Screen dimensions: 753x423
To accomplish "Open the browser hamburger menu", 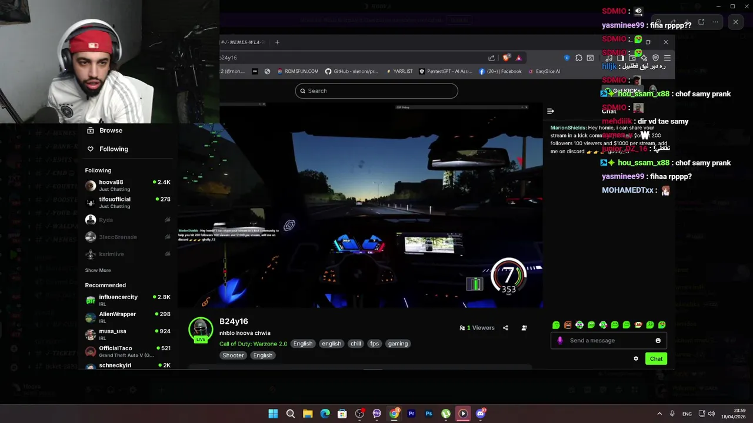I will [x=667, y=58].
